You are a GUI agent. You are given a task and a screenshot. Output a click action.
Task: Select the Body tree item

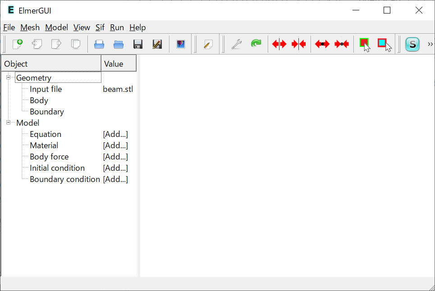(39, 100)
